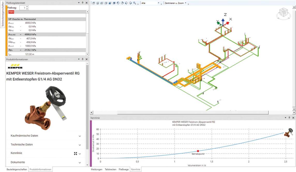This screenshot has height=172, width=296.
Task: Click the Produktinformationen vertical scrollbar thumb
Action: pos(87,107)
